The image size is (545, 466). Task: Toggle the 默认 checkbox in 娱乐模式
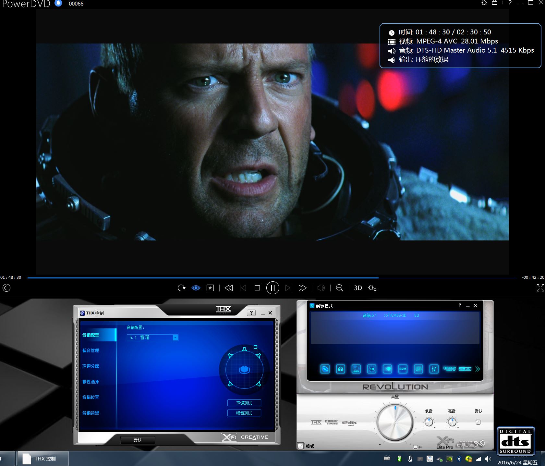click(x=478, y=422)
